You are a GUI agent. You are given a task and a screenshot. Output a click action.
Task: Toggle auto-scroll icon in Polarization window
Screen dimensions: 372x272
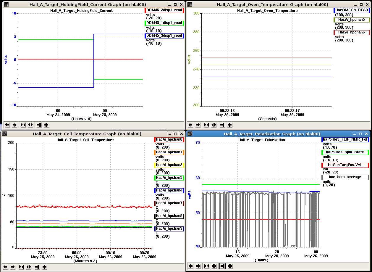pos(223,266)
